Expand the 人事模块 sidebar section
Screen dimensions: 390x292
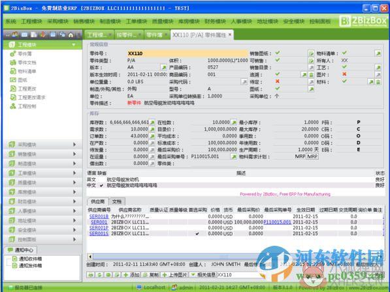[42, 211]
